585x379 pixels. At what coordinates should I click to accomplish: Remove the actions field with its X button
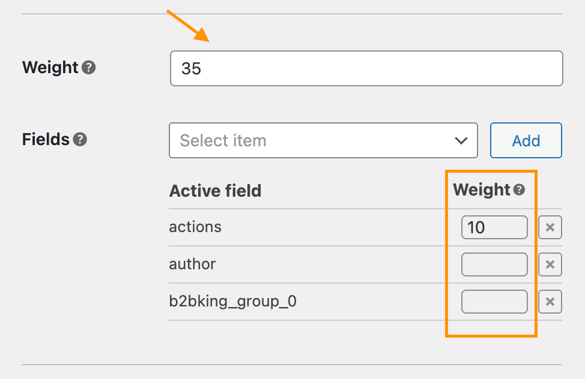[550, 227]
